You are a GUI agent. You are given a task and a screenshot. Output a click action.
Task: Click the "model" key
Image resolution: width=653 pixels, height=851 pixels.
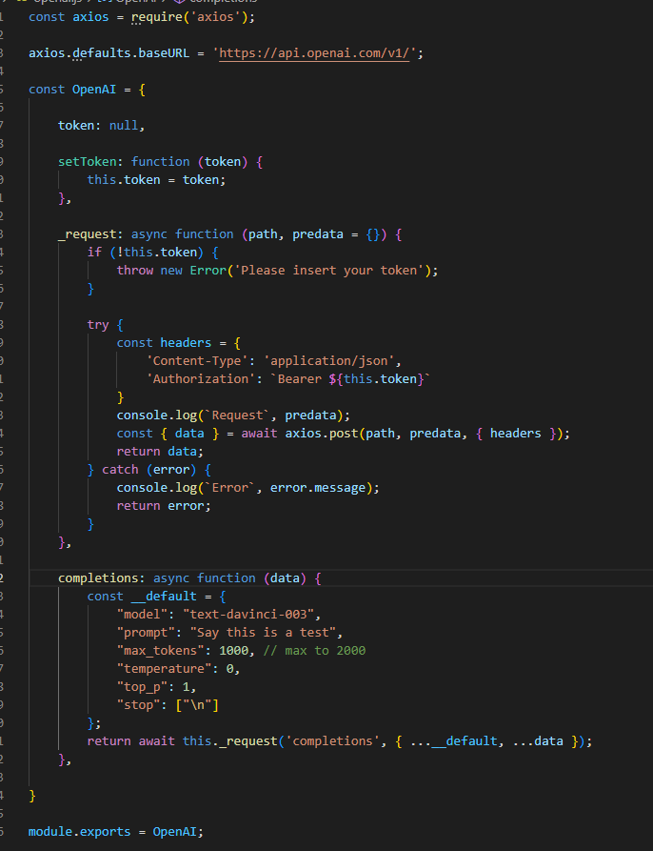(x=142, y=614)
